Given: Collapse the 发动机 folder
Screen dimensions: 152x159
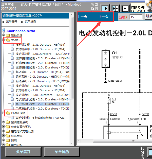Looking at the screenshot, I should (x=3, y=40).
